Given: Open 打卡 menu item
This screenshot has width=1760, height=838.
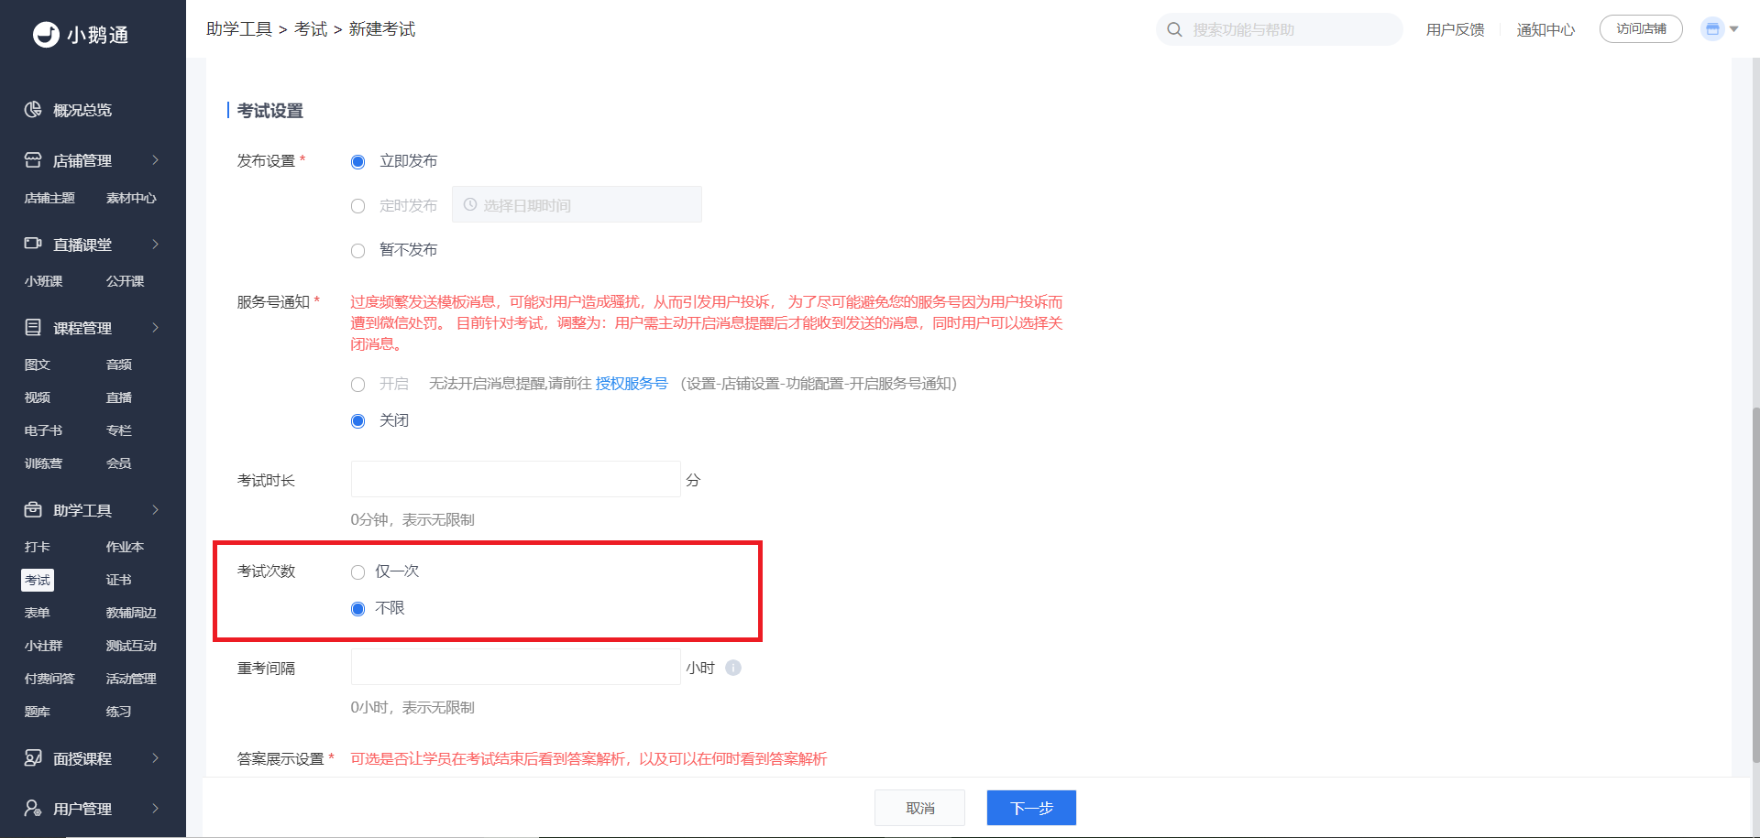Looking at the screenshot, I should tap(38, 547).
